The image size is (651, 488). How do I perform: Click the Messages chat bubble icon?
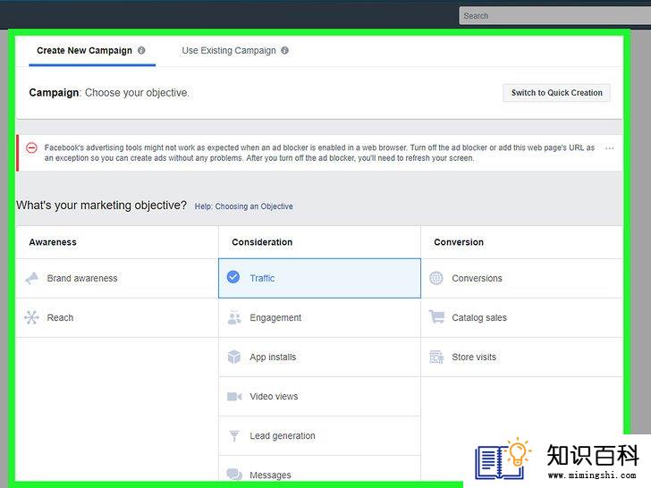click(234, 474)
